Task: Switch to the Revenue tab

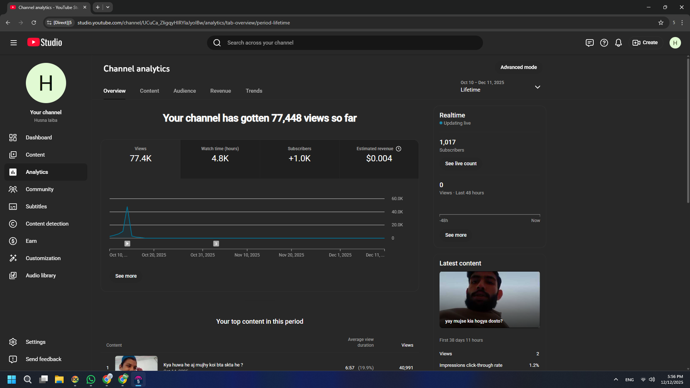Action: (x=220, y=91)
